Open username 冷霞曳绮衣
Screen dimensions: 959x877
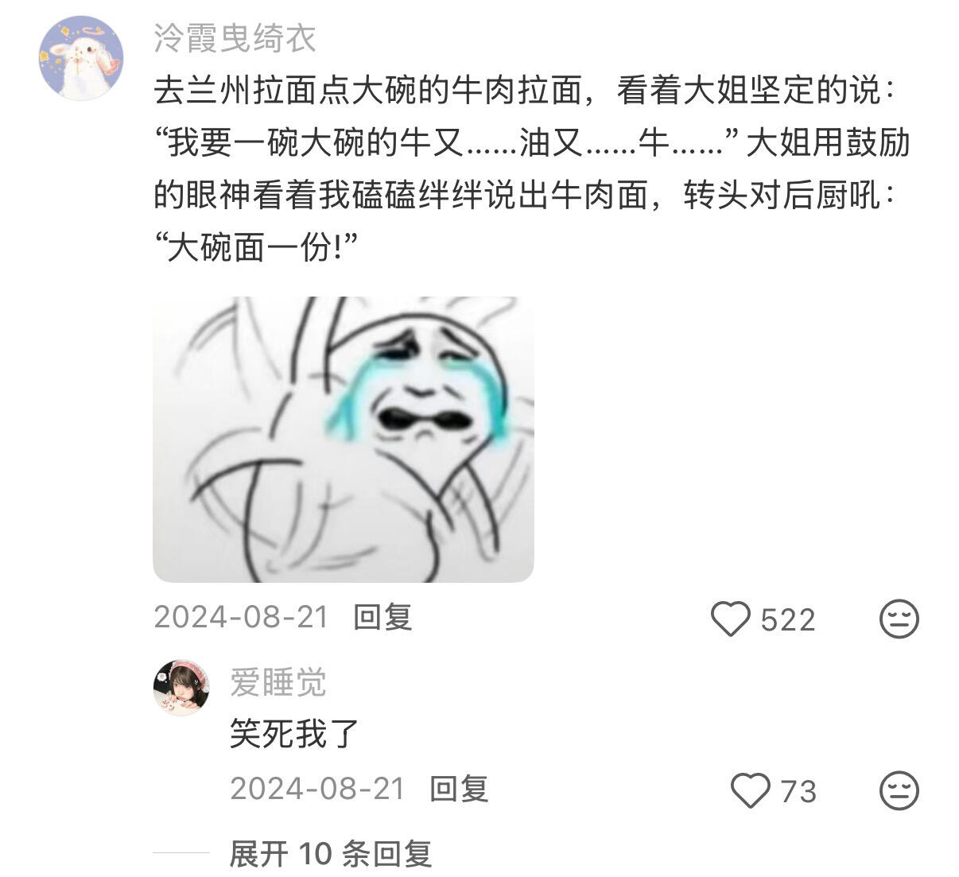pyautogui.click(x=235, y=38)
